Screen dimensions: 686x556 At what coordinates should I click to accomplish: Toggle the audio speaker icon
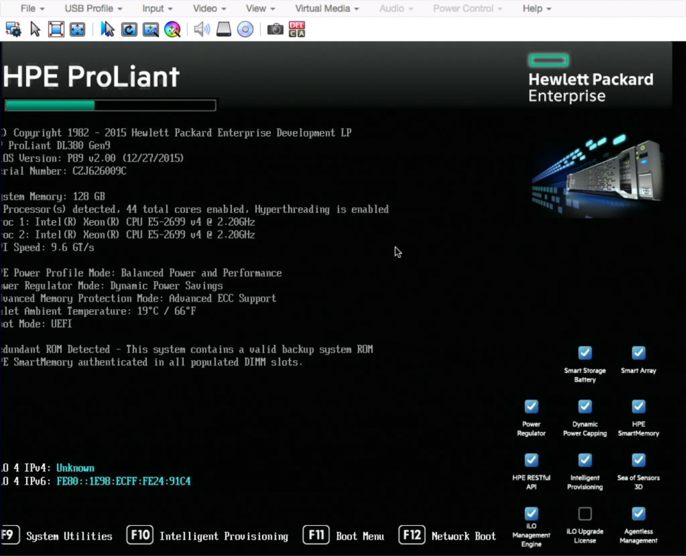tap(202, 29)
